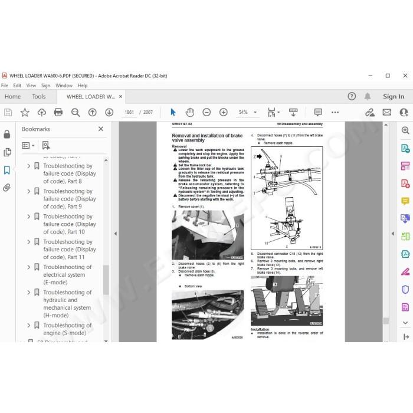
Task: Select the WHEEL LOADER document tab
Action: tap(91, 97)
